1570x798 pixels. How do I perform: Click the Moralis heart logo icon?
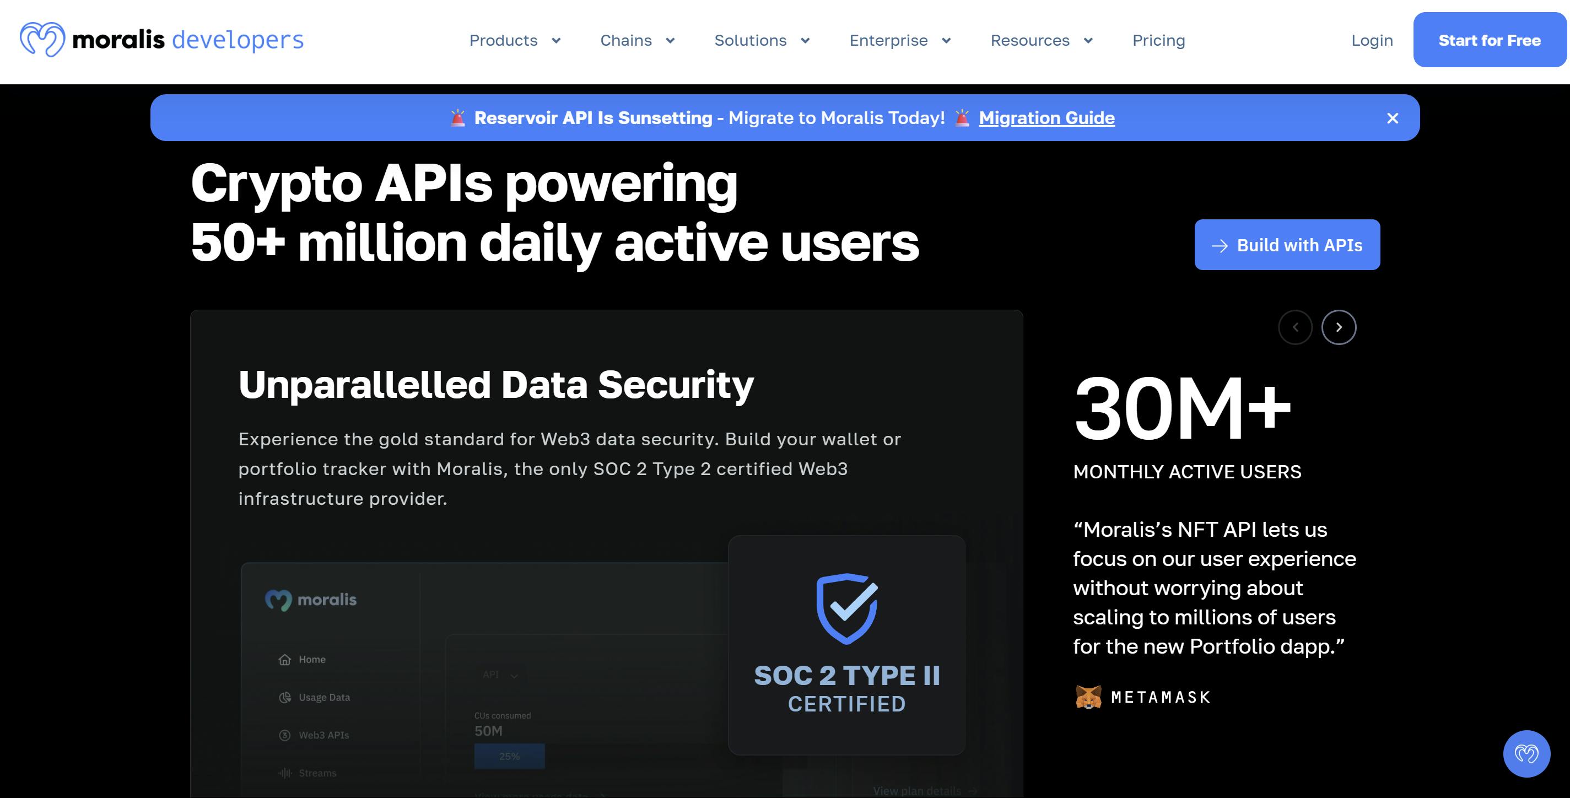(42, 40)
